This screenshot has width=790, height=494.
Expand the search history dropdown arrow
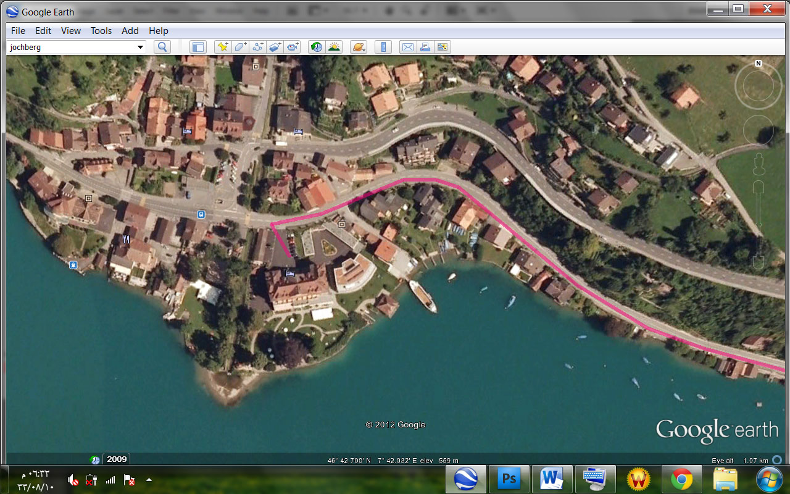pos(140,47)
